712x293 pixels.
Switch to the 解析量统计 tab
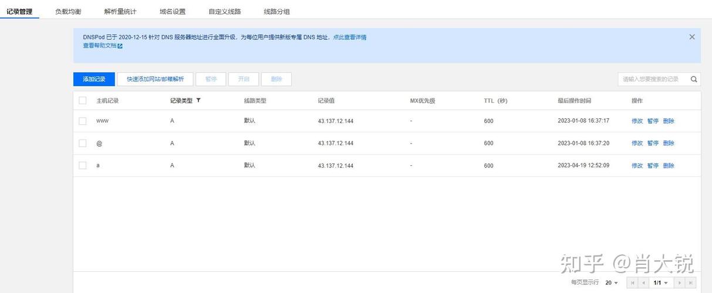(x=120, y=12)
